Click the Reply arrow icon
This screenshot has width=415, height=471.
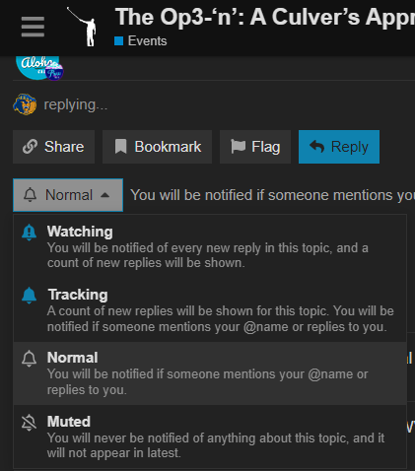coord(316,147)
